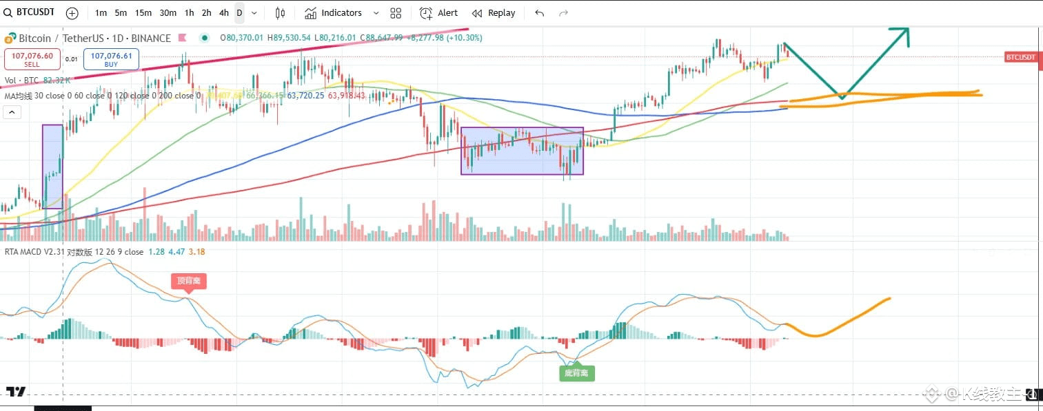Start bar Replay mode
The width and height of the screenshot is (1043, 411).
point(494,13)
